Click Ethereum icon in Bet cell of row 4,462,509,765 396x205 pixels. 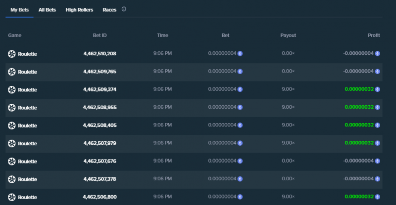240,71
